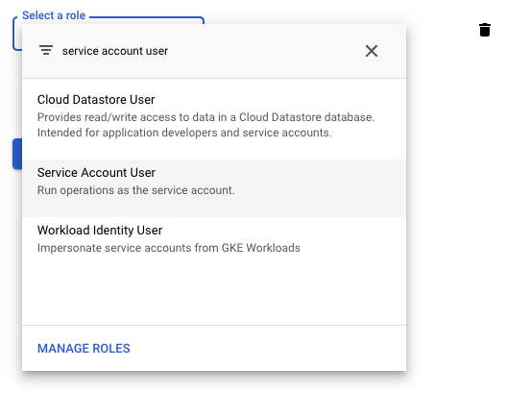Click 'Run operations as the service account.' description
The height and width of the screenshot is (417, 530).
coord(136,190)
